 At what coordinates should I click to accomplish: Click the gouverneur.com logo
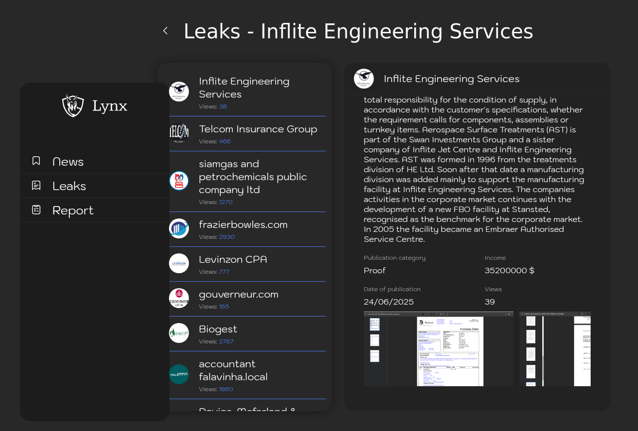pyautogui.click(x=179, y=298)
